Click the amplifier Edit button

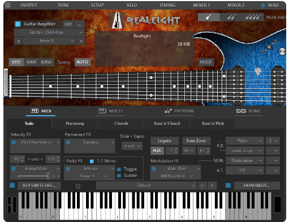point(68,24)
